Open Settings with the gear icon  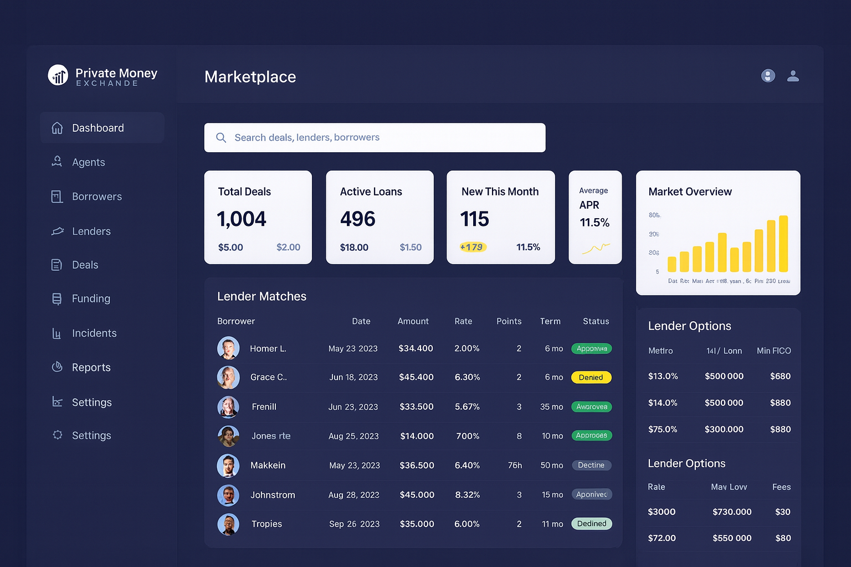point(58,435)
